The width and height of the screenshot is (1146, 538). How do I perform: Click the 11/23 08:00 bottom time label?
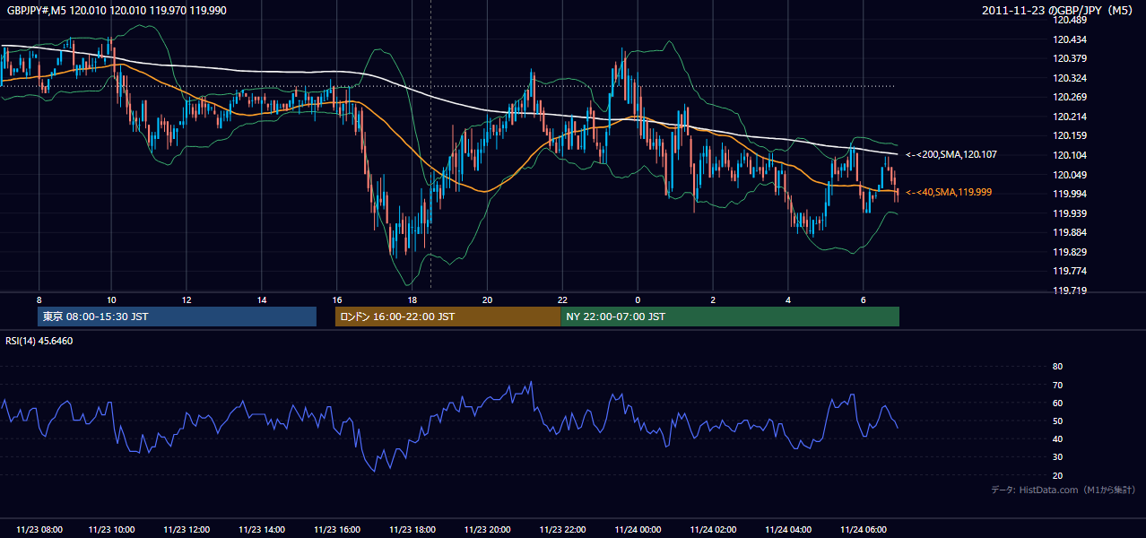[x=39, y=529]
